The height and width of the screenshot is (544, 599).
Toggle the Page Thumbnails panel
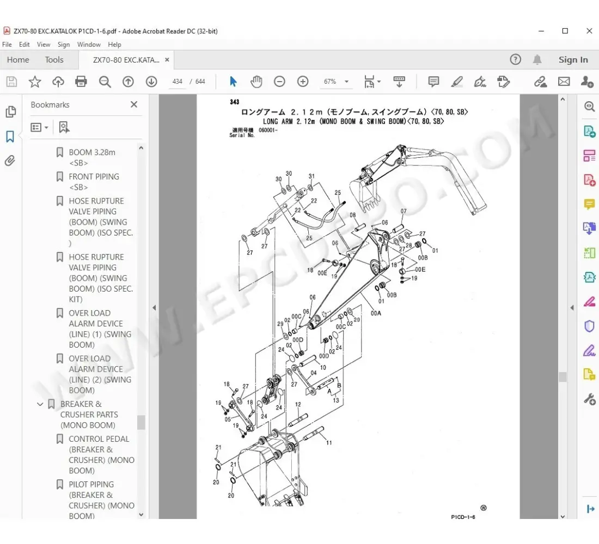pos(10,112)
